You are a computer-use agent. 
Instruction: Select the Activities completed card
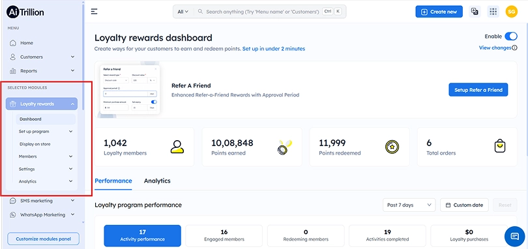pos(387,236)
